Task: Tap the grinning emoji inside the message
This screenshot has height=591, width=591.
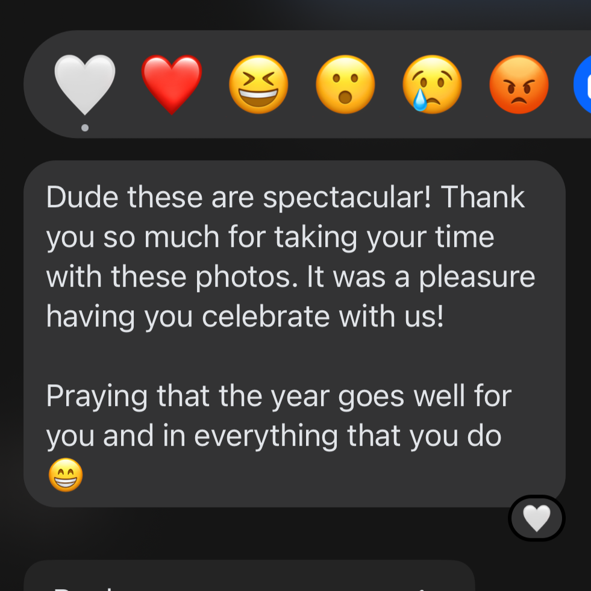Action: (x=66, y=475)
